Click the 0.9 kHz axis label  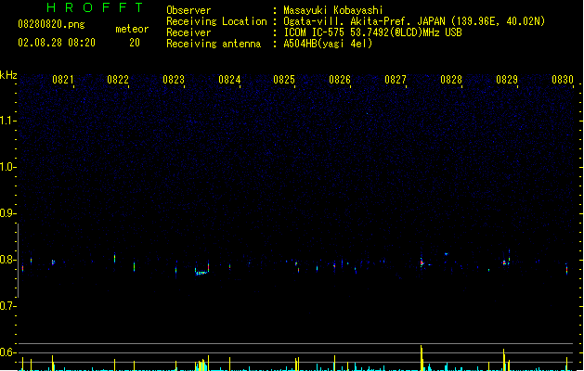[x=7, y=213]
